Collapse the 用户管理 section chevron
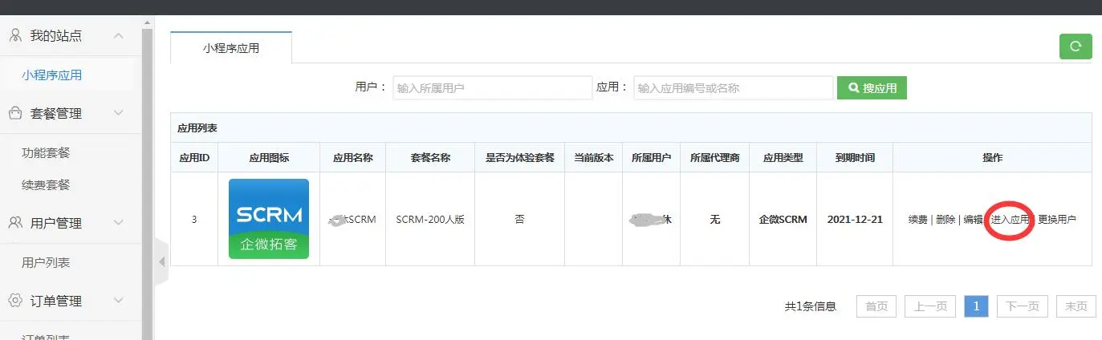The image size is (1102, 340). click(x=119, y=223)
